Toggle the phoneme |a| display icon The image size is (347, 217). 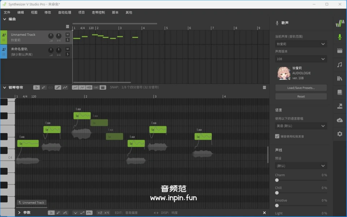coord(96,88)
